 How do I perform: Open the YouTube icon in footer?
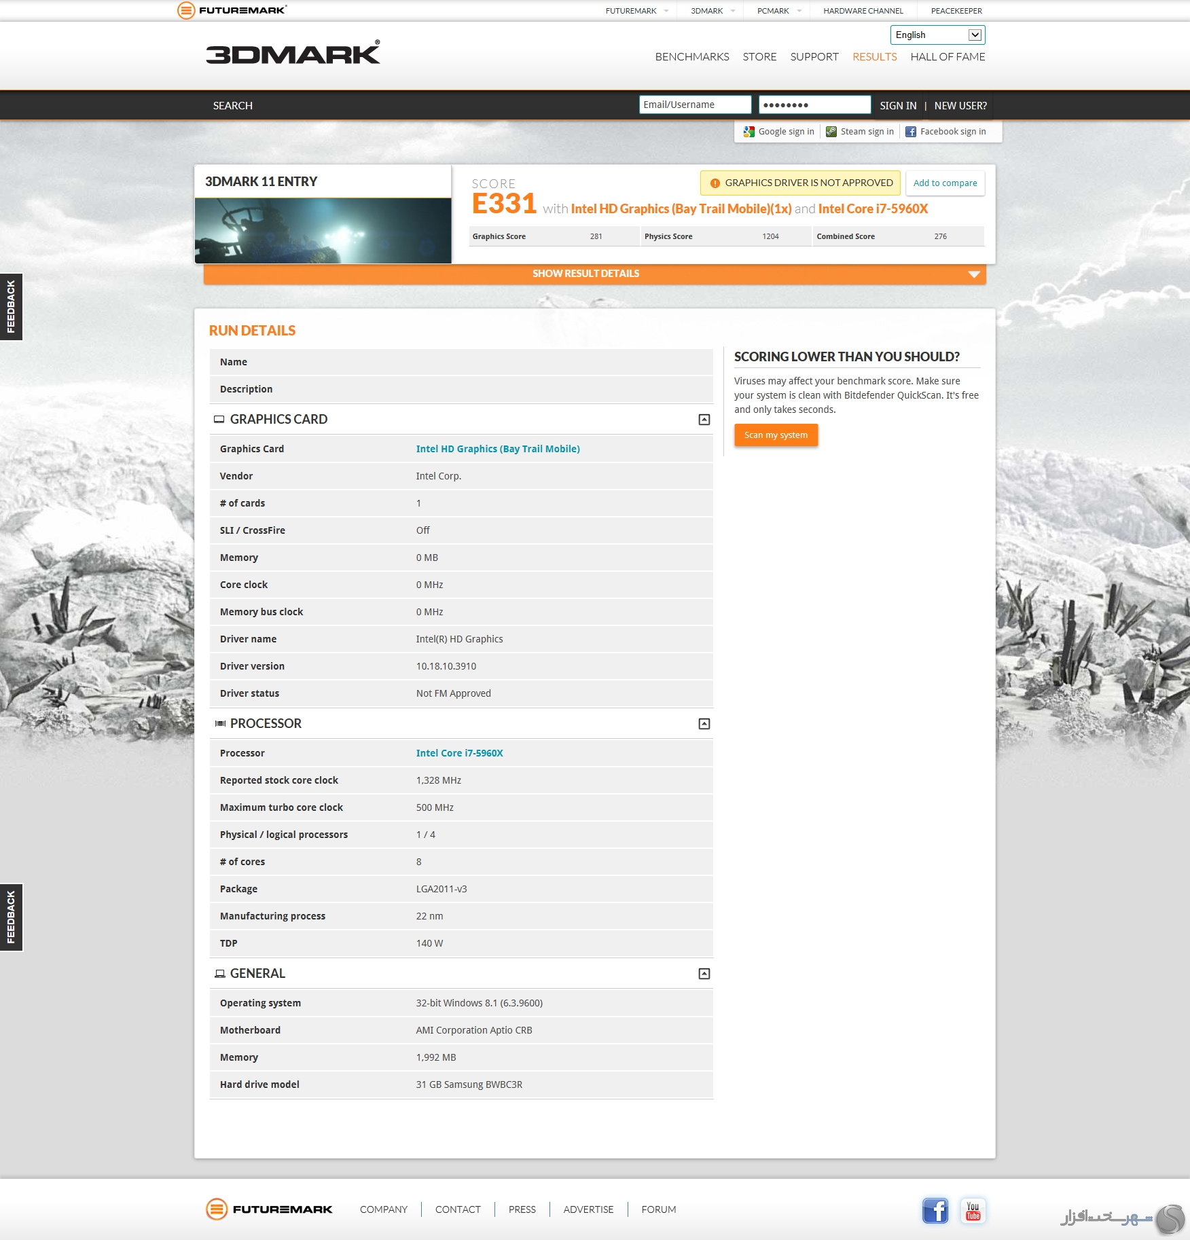(973, 1210)
